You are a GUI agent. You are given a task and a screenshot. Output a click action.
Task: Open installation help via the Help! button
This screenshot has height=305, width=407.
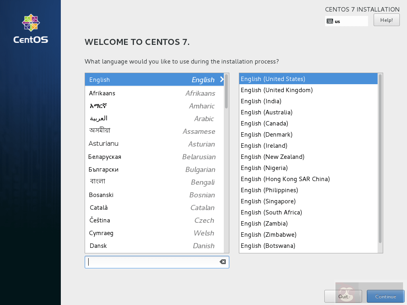tap(386, 19)
